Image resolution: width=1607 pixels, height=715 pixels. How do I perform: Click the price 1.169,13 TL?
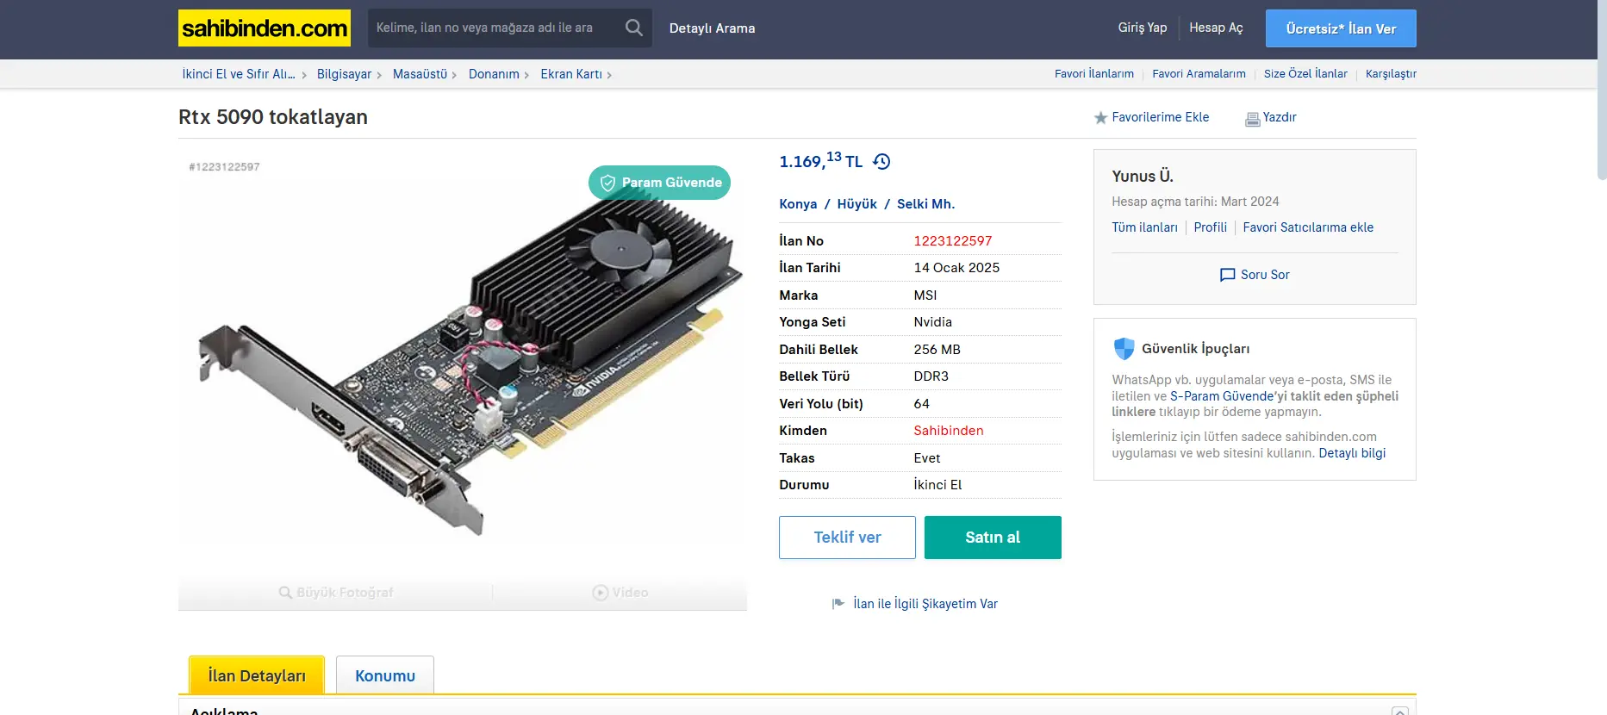tap(820, 160)
